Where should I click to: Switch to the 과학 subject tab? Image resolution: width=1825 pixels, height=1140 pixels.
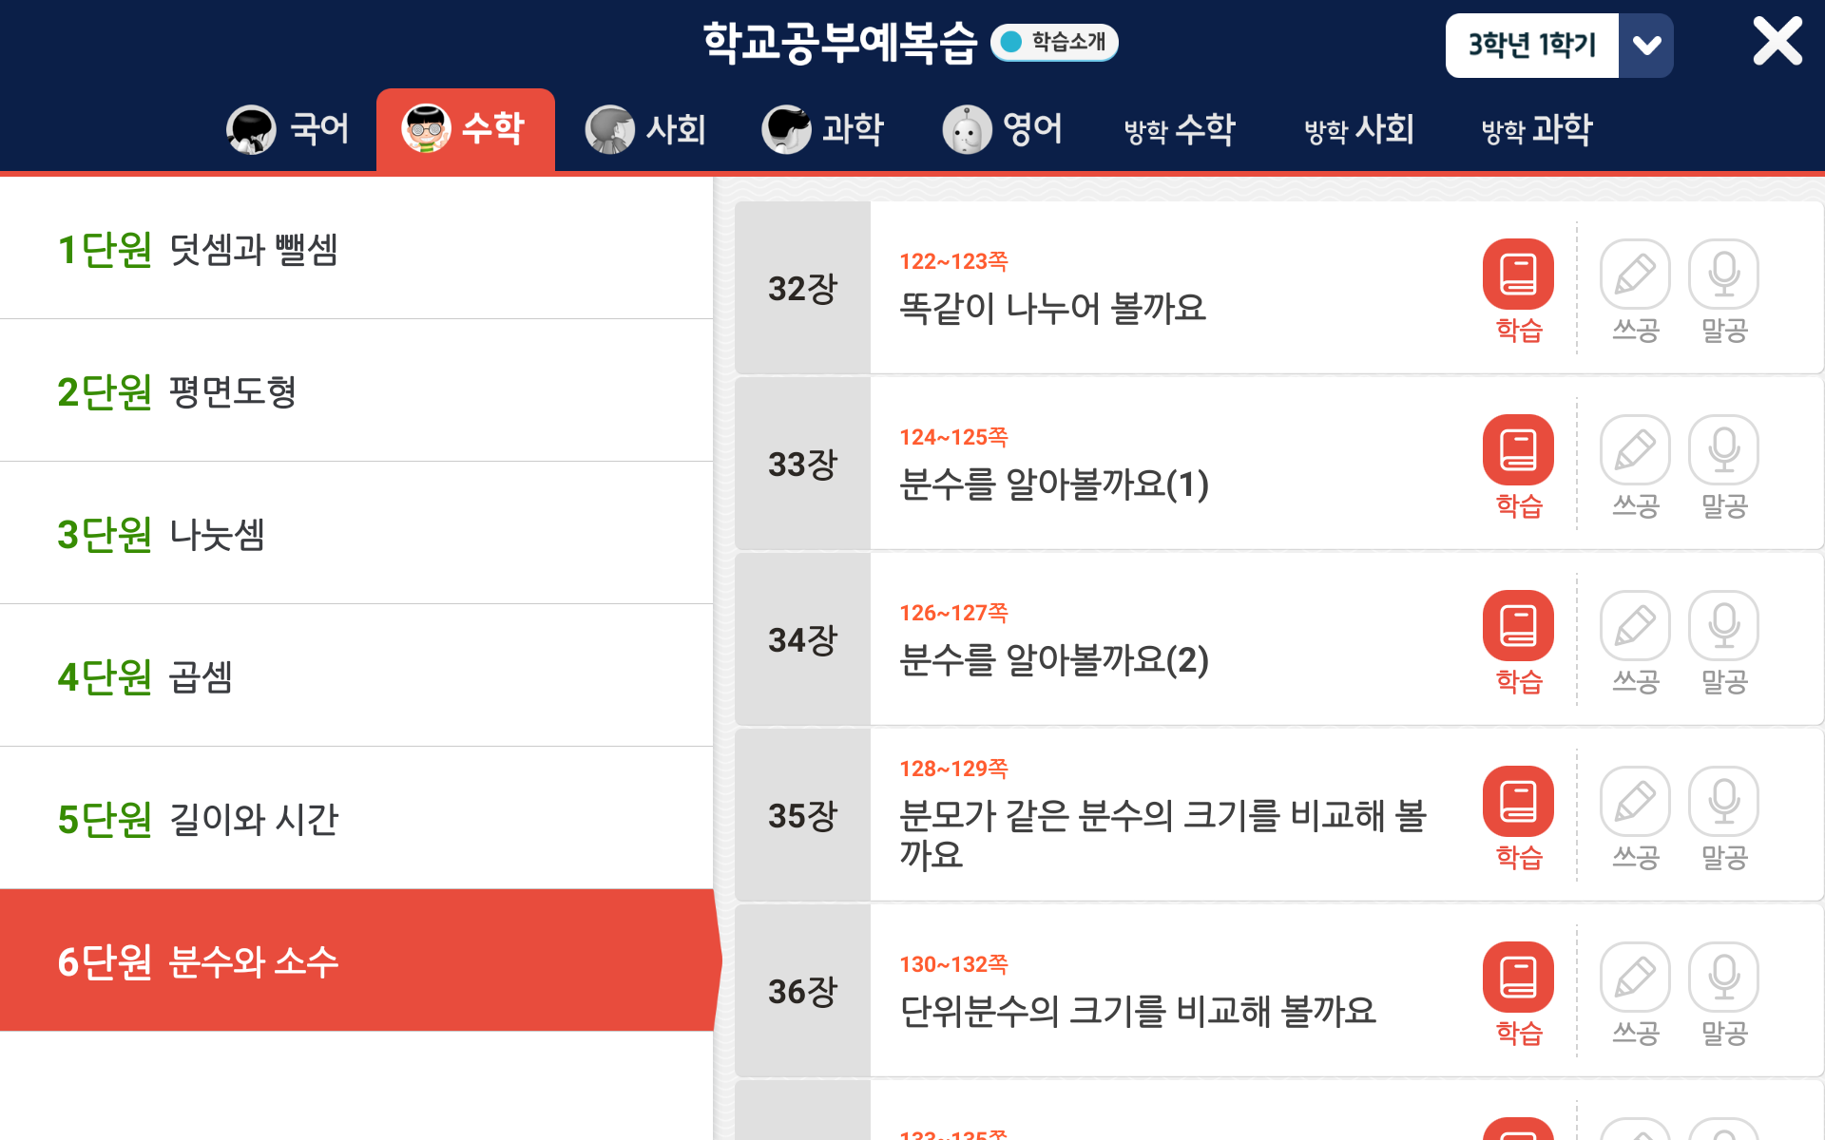coord(823,129)
